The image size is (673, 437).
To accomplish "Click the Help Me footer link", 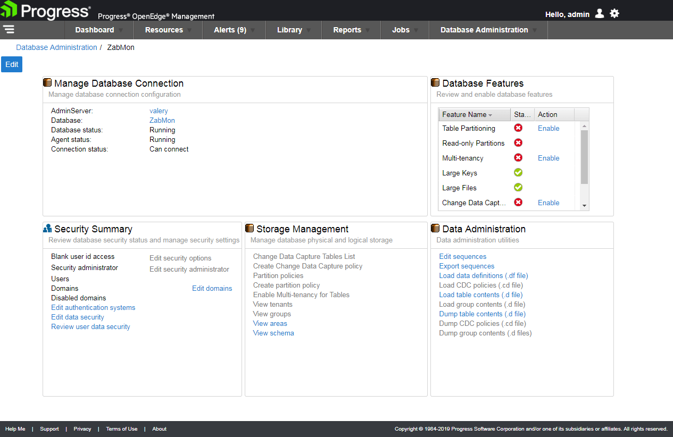I will [15, 429].
